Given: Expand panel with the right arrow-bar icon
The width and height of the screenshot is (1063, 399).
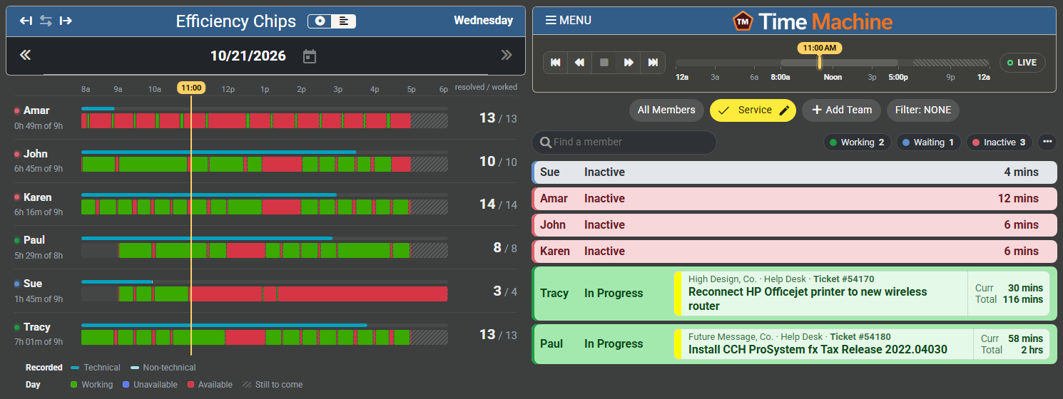Looking at the screenshot, I should click(x=66, y=21).
